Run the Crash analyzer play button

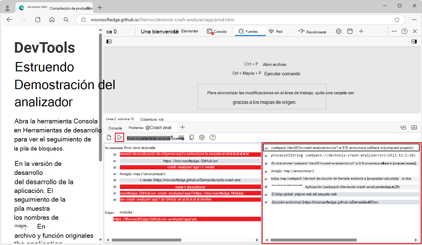click(119, 137)
